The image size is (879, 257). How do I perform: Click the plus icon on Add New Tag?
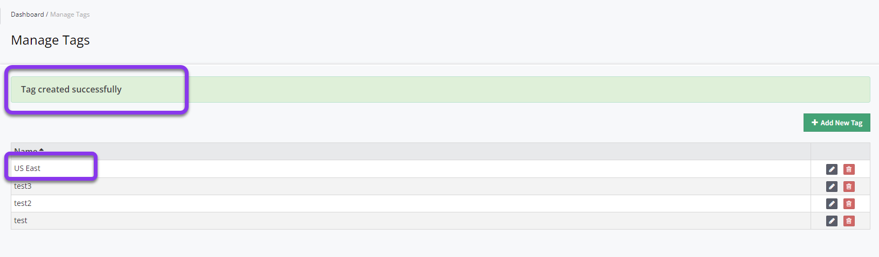(815, 123)
